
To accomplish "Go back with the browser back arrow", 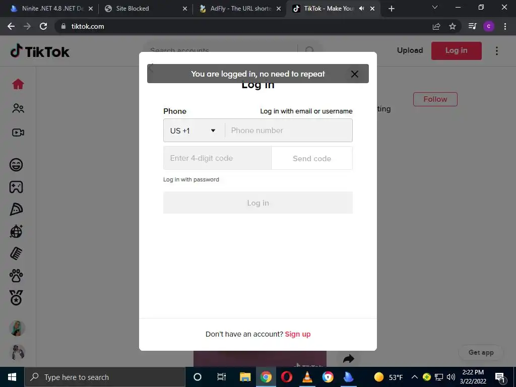I will click(11, 26).
